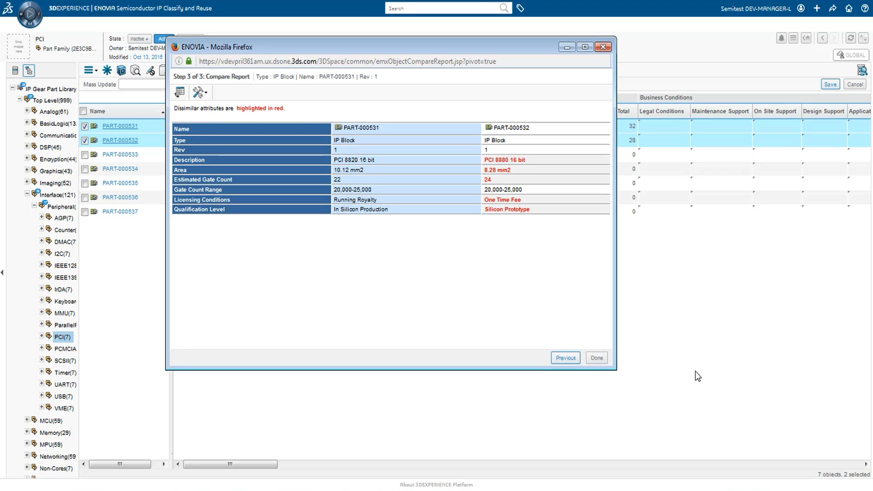This screenshot has height=491, width=873.
Task: Click the Previous button in compare dialog
Action: [565, 358]
